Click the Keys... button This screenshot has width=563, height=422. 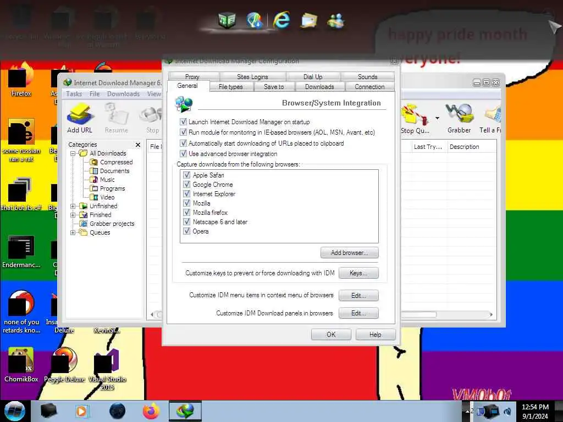coord(358,273)
